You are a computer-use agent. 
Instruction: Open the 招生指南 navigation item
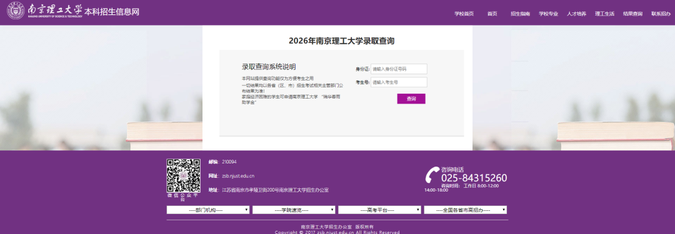pyautogui.click(x=520, y=14)
